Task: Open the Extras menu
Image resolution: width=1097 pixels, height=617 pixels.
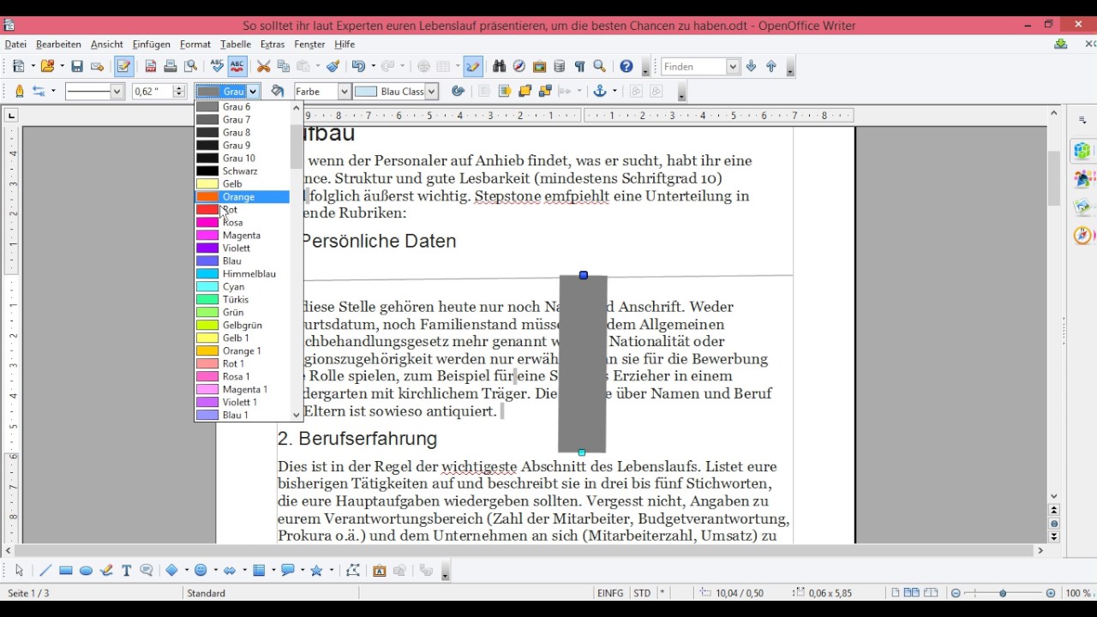Action: point(273,45)
